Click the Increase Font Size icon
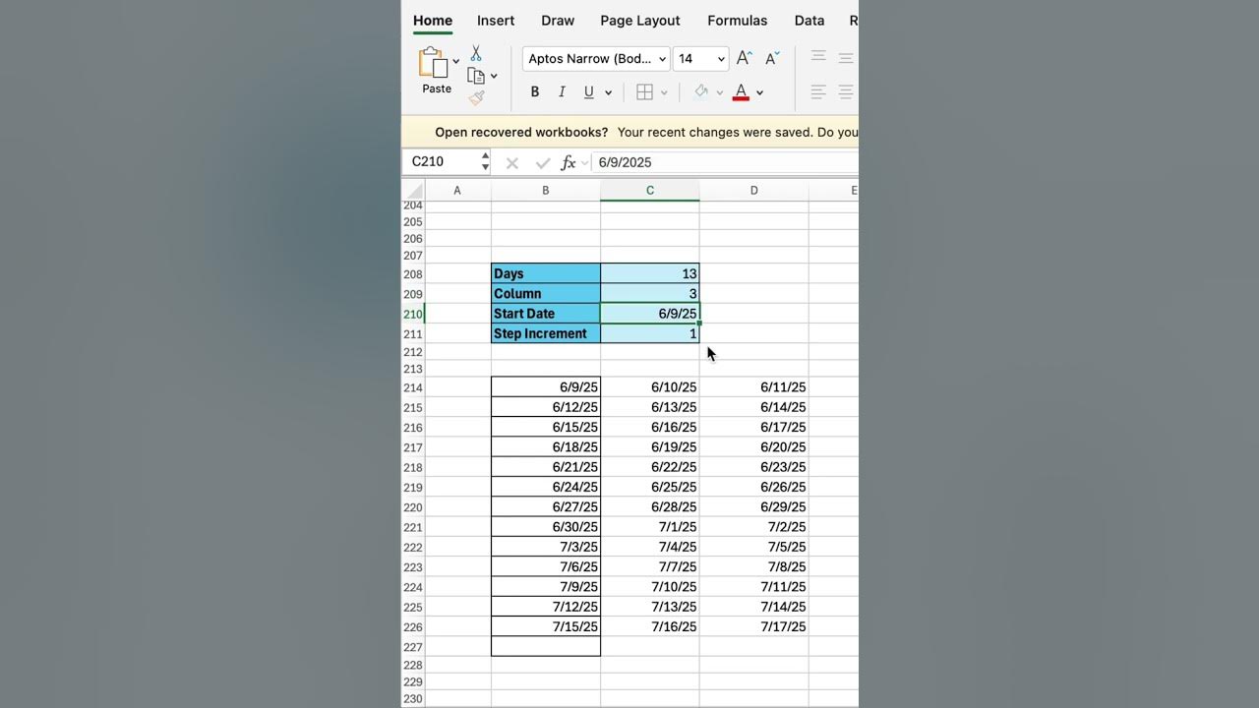Image resolution: width=1259 pixels, height=708 pixels. pos(744,58)
